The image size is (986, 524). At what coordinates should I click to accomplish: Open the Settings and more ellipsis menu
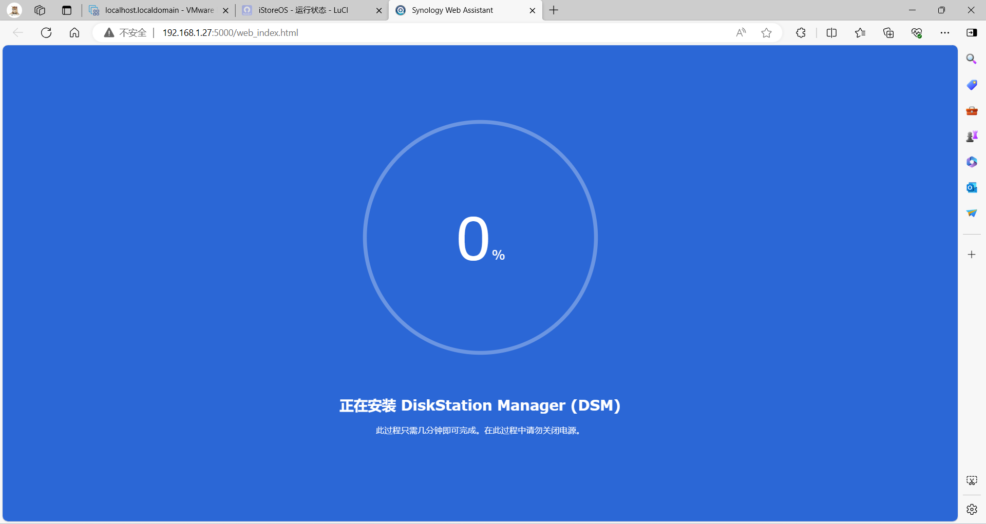click(945, 32)
